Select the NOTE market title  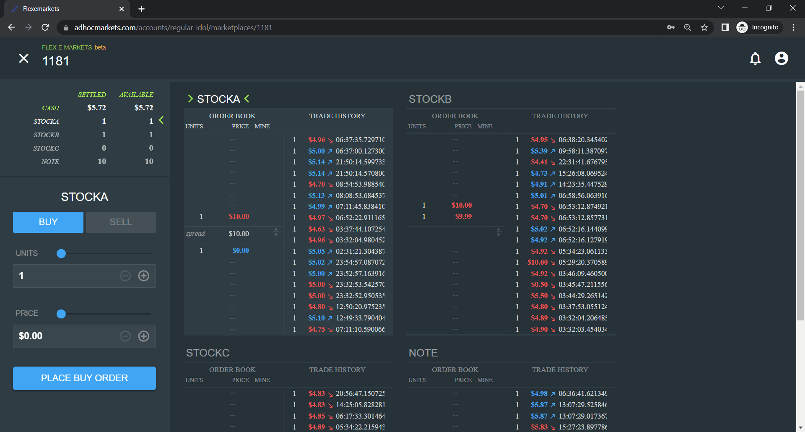tap(423, 353)
